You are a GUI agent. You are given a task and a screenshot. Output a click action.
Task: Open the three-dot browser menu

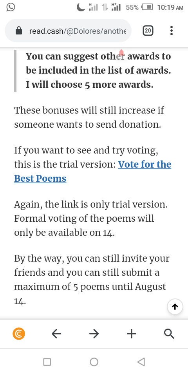tap(172, 31)
